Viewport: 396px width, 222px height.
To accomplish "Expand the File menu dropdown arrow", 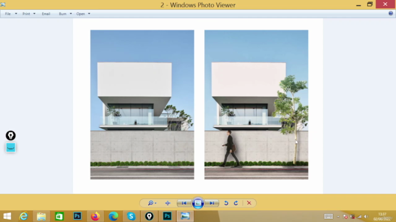I will tap(16, 14).
